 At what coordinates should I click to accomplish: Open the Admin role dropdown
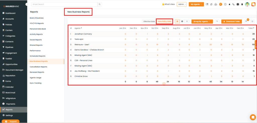(182, 4)
